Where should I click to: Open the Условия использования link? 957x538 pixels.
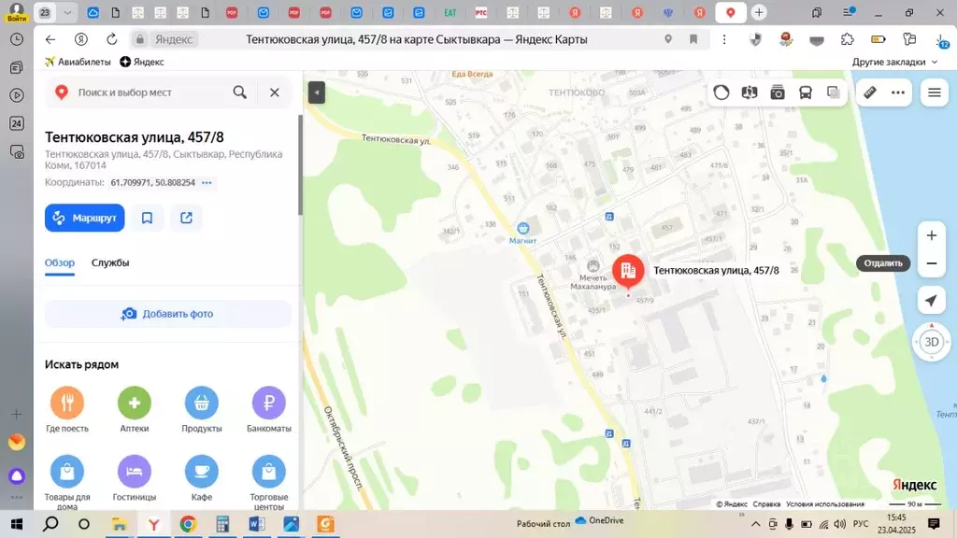coord(825,503)
